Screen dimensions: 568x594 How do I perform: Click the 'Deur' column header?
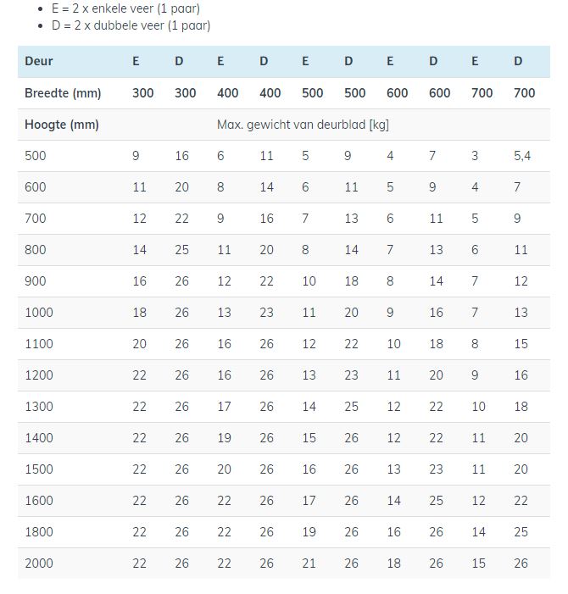(x=39, y=61)
